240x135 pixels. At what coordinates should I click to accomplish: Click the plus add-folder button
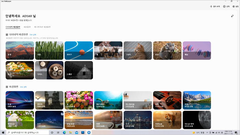(x=215, y=7)
